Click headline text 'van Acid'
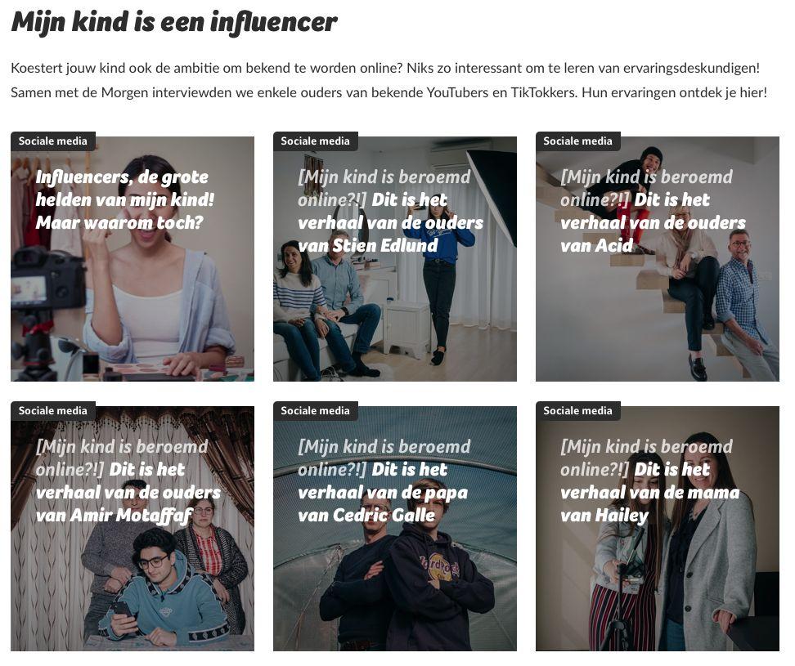 point(597,246)
